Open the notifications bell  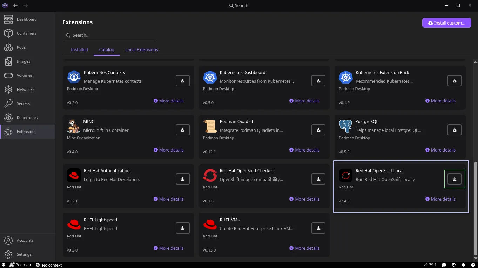point(463,265)
